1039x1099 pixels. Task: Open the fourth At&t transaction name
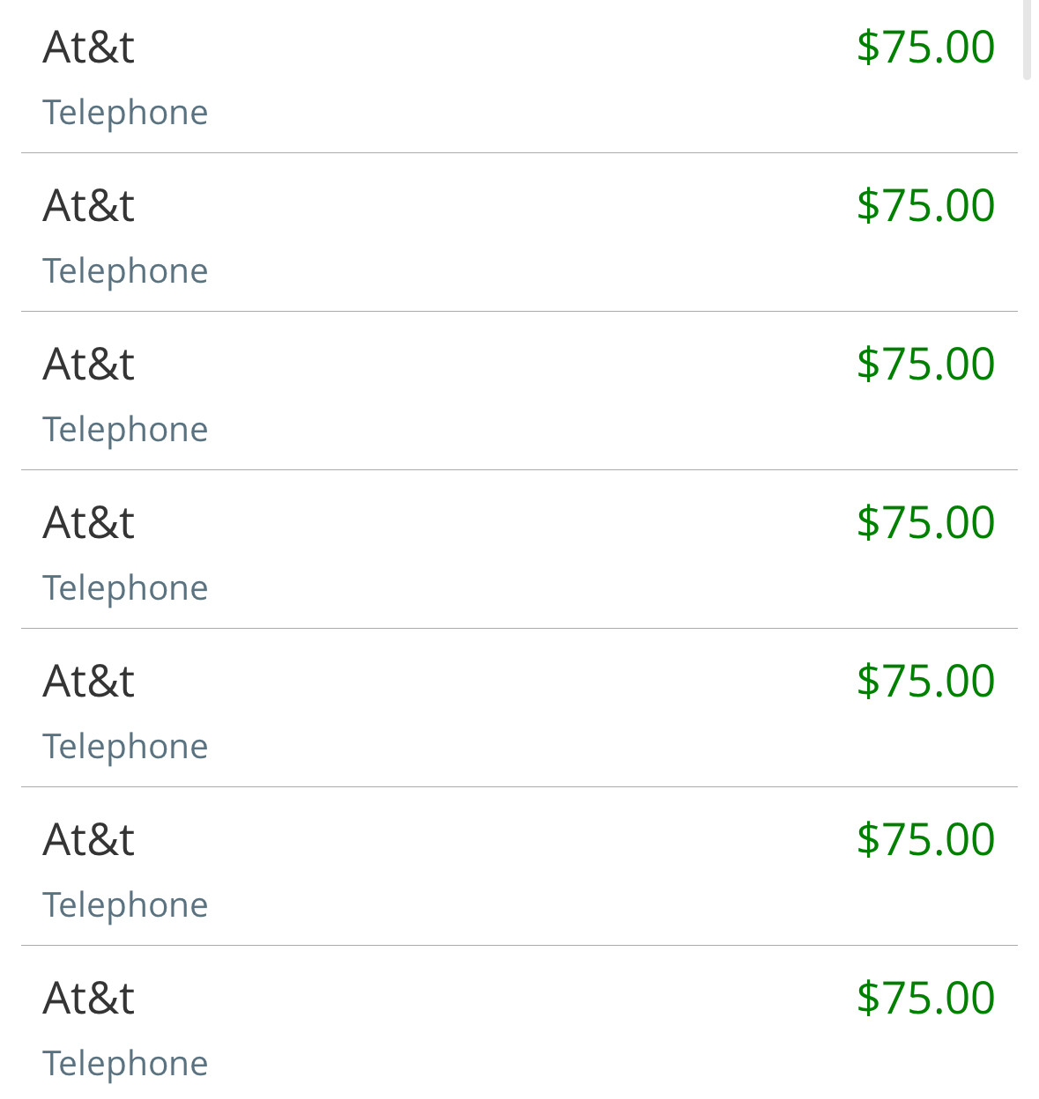coord(88,523)
